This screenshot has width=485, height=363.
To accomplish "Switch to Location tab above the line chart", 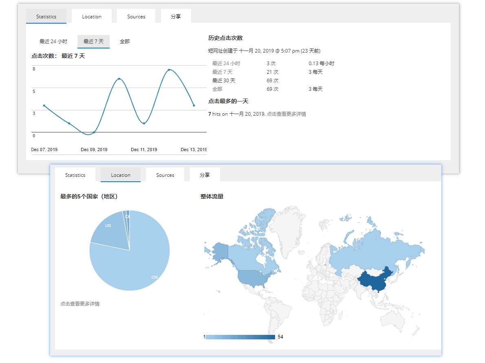I will tap(92, 17).
